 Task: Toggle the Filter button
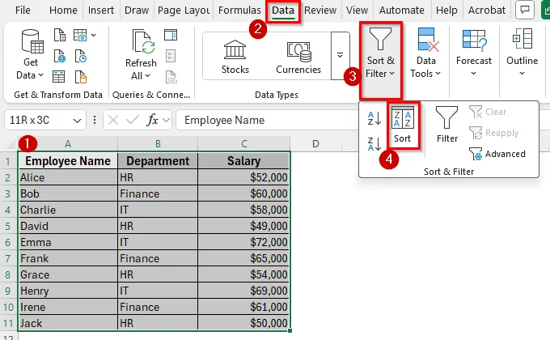tap(446, 125)
